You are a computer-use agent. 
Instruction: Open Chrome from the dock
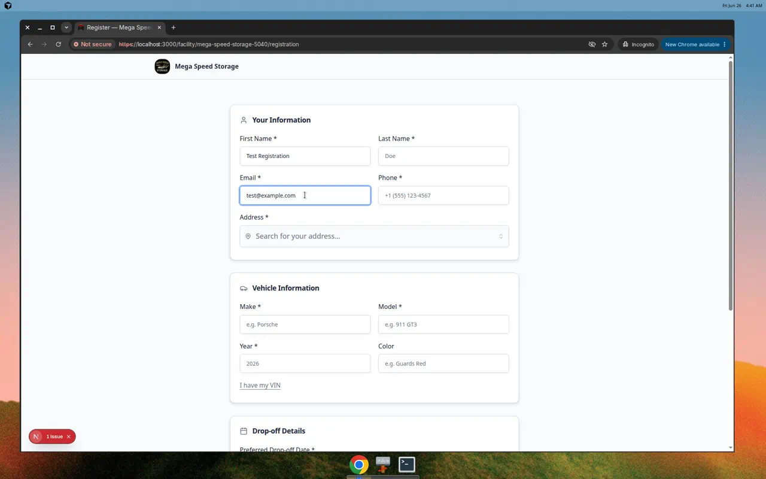click(x=359, y=465)
